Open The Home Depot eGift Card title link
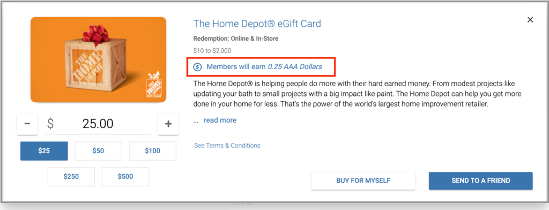Screen dimensions: 549x210 pos(257,24)
